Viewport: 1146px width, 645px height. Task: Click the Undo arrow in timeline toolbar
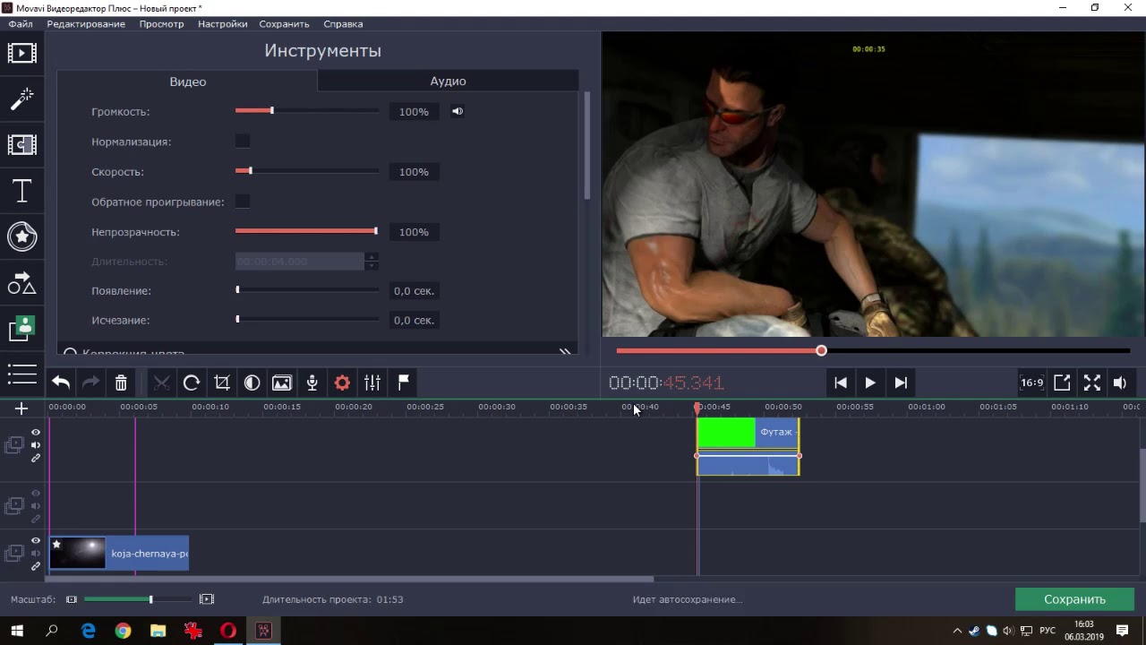tap(61, 383)
